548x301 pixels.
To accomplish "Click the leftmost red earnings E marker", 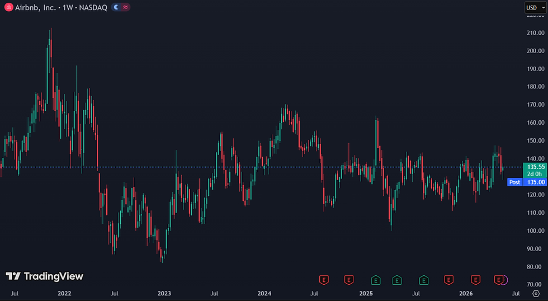I will pos(324,280).
